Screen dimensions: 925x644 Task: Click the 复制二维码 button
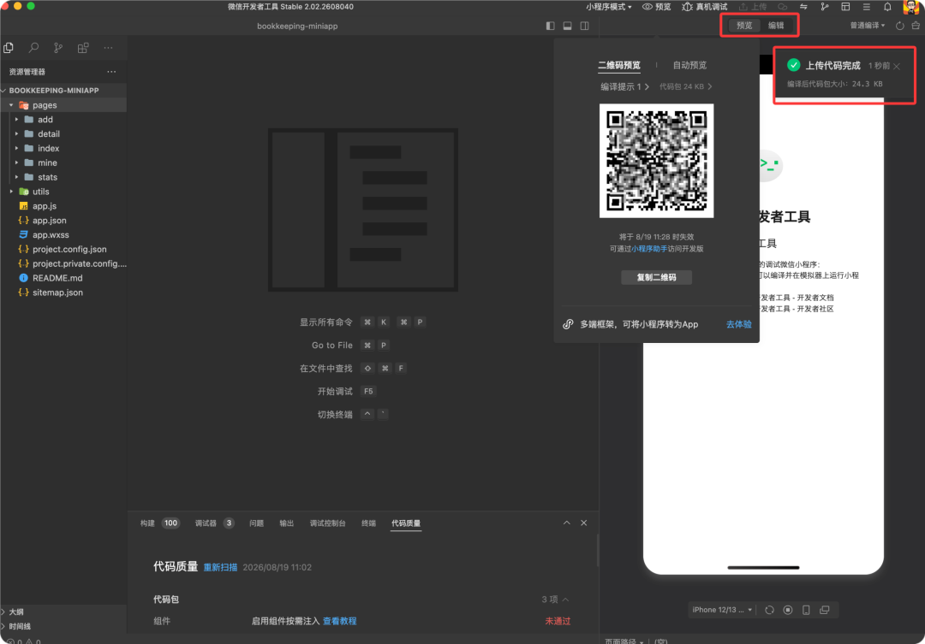(656, 277)
